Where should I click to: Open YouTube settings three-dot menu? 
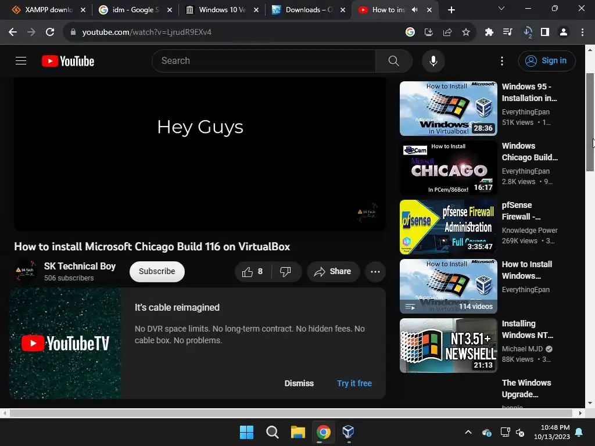(x=502, y=60)
